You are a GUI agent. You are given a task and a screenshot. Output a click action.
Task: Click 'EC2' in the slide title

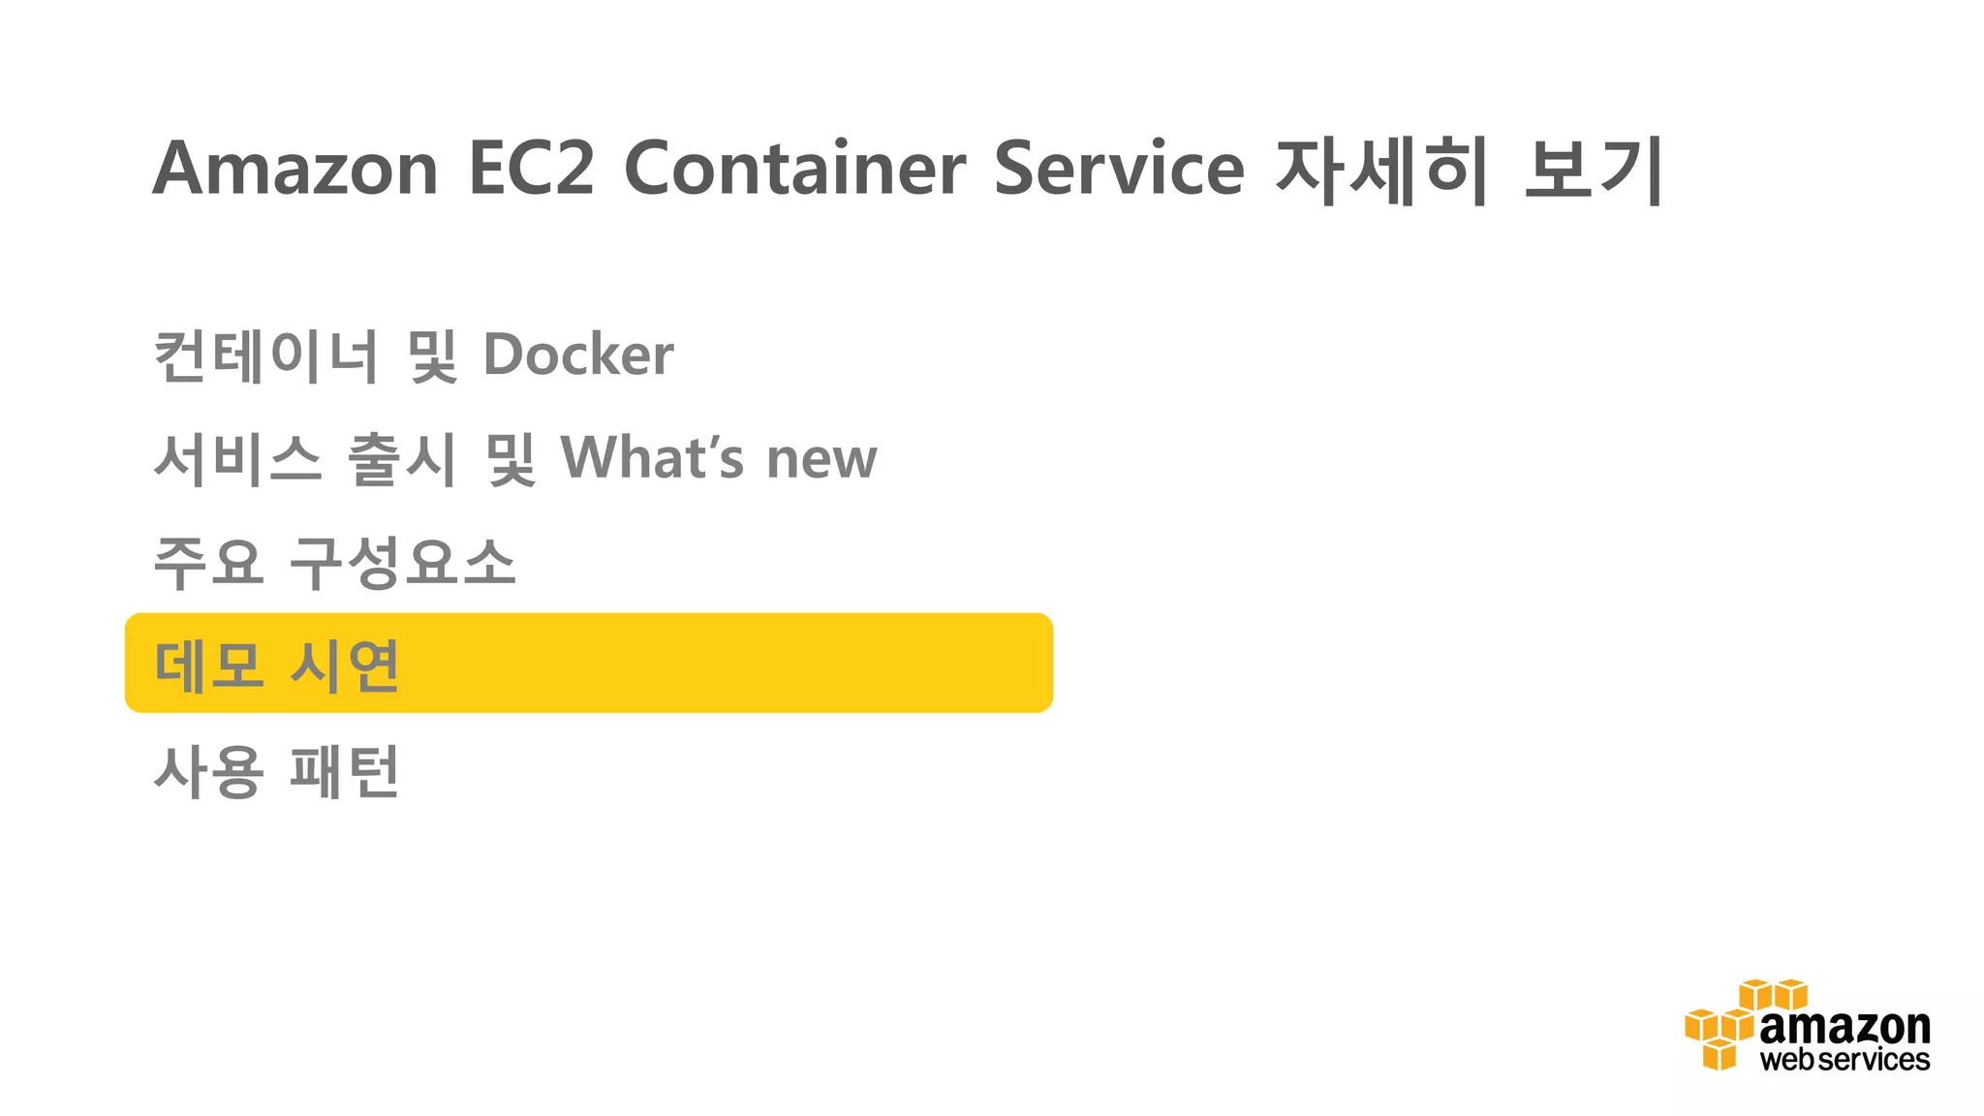click(x=531, y=168)
